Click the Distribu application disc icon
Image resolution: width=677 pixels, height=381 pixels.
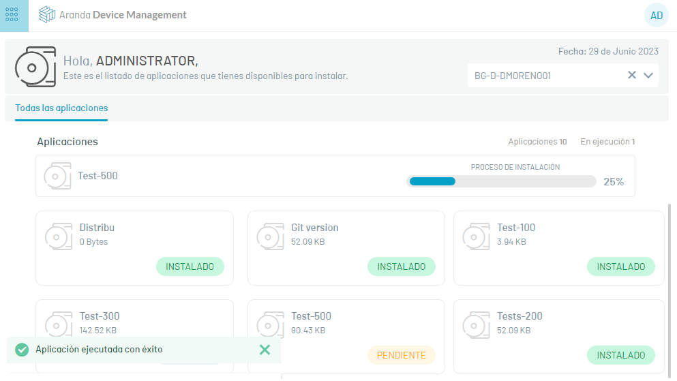click(59, 237)
